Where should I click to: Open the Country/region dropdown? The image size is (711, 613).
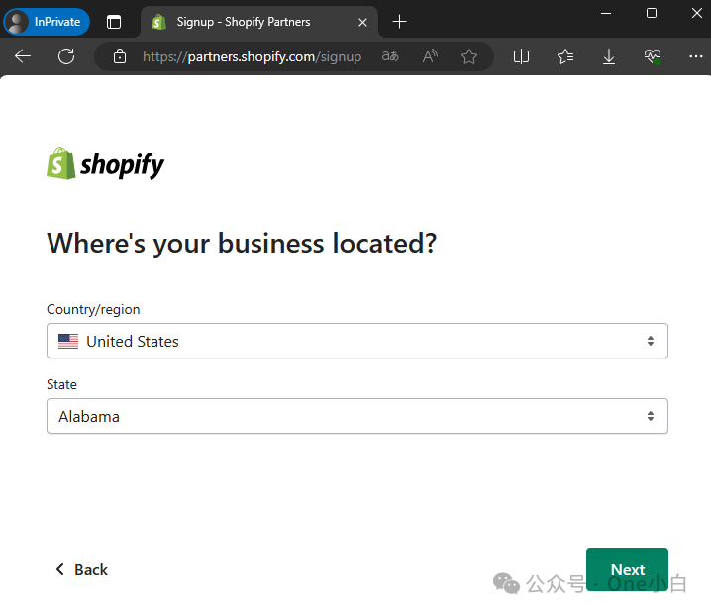[357, 341]
